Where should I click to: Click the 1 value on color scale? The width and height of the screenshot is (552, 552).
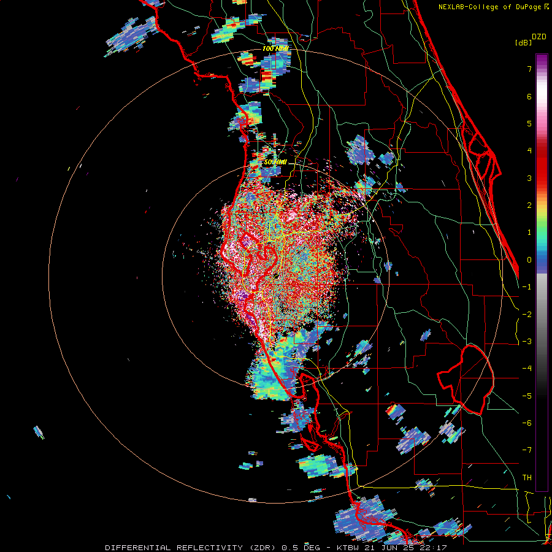pos(529,232)
